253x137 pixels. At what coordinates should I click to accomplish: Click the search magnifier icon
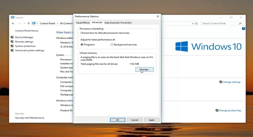tap(240, 23)
